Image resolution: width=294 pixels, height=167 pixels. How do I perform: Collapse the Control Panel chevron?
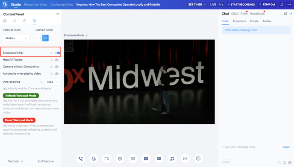[58, 14]
